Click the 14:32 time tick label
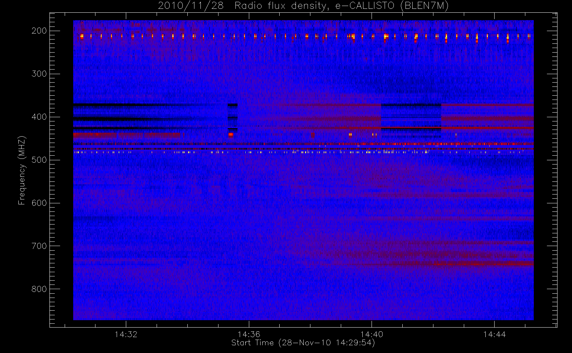Screen dimensions: 572x353 coord(126,334)
